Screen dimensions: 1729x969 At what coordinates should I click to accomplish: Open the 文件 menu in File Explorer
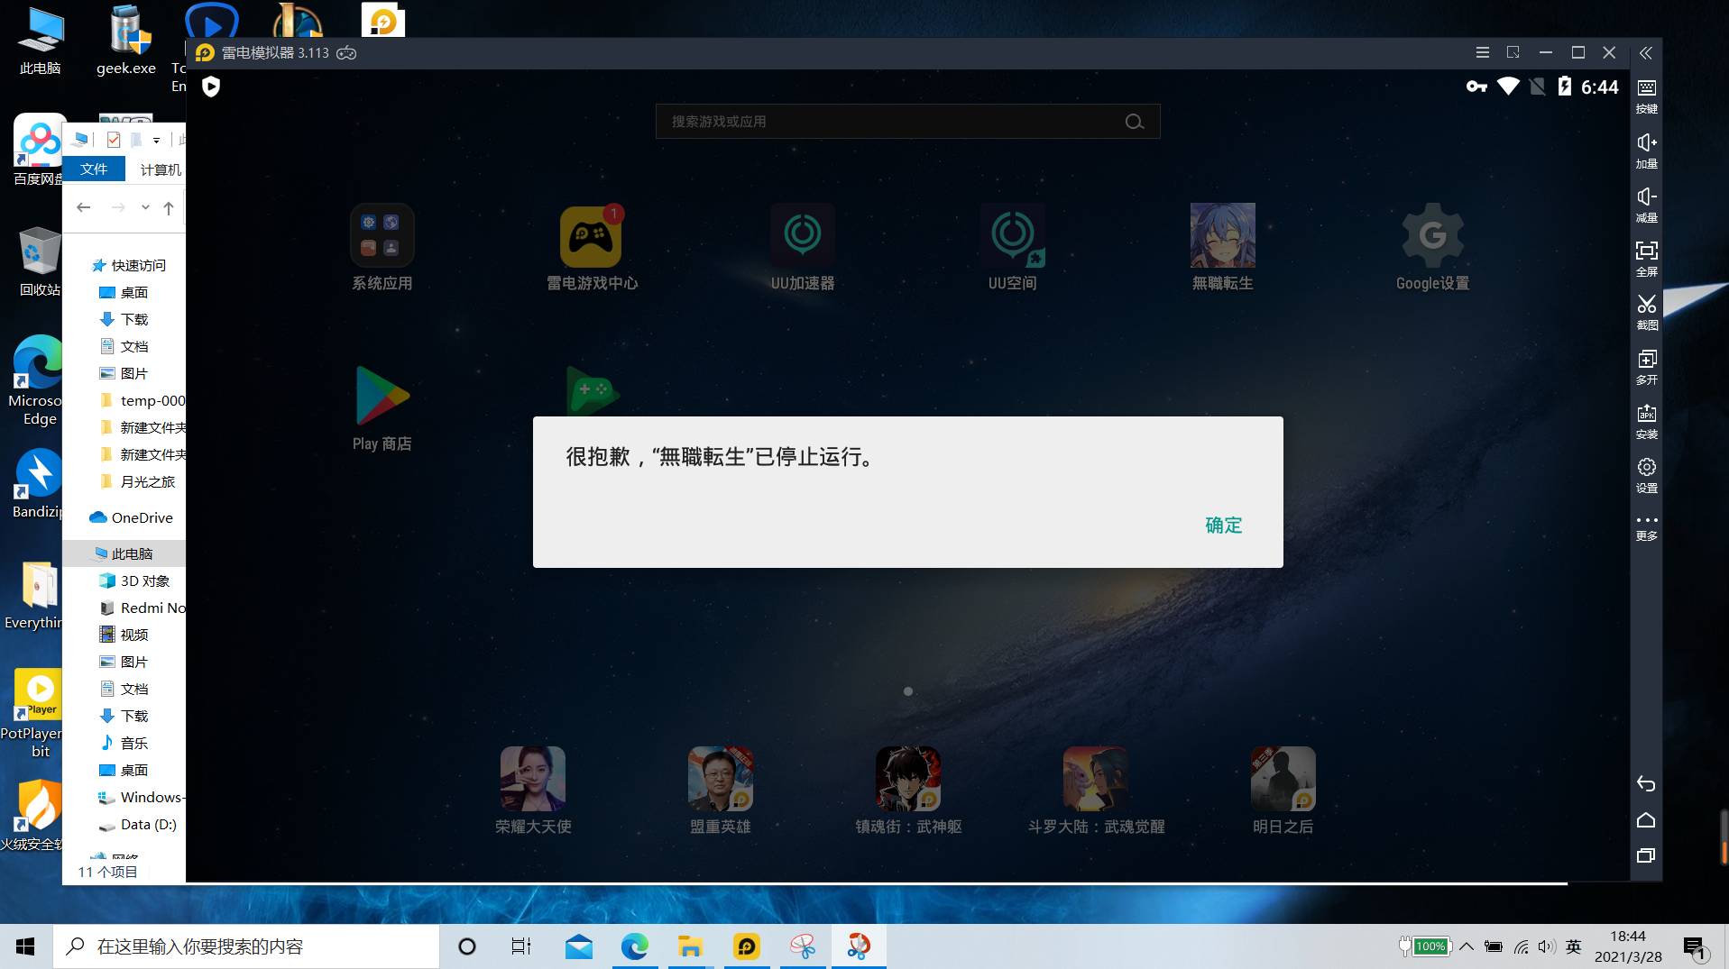[x=93, y=169]
